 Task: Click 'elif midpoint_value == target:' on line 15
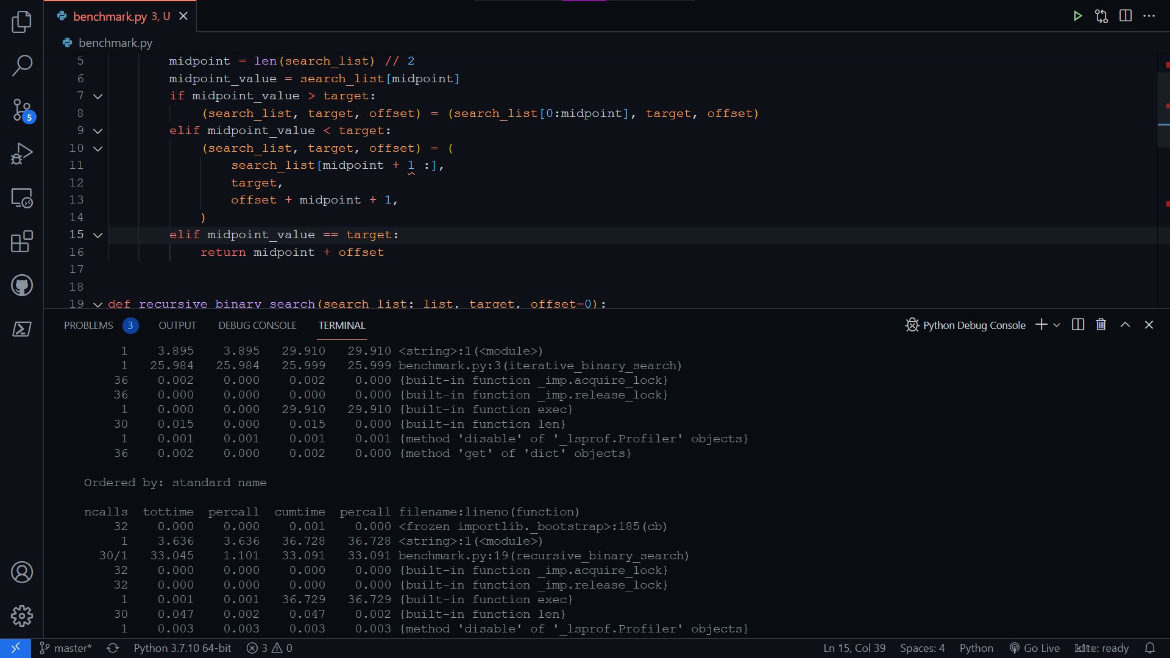(x=284, y=235)
